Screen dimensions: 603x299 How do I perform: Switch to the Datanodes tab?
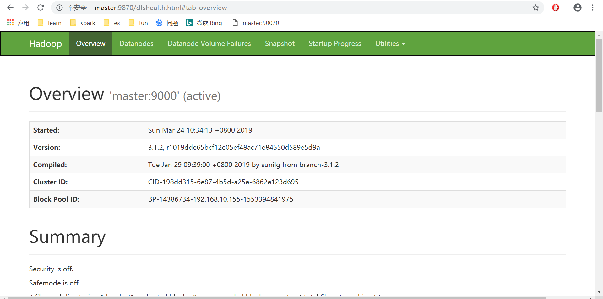tap(136, 43)
